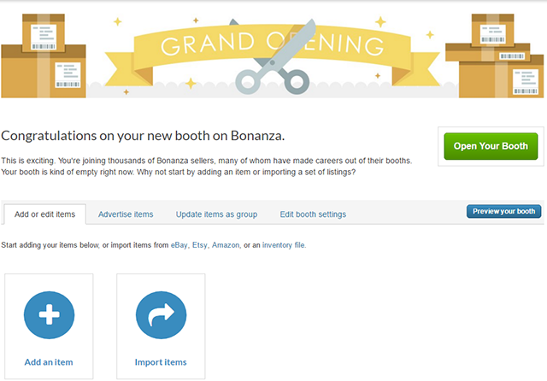Open the Update items as group tab
Screen dimensions: 547x381
tap(216, 214)
